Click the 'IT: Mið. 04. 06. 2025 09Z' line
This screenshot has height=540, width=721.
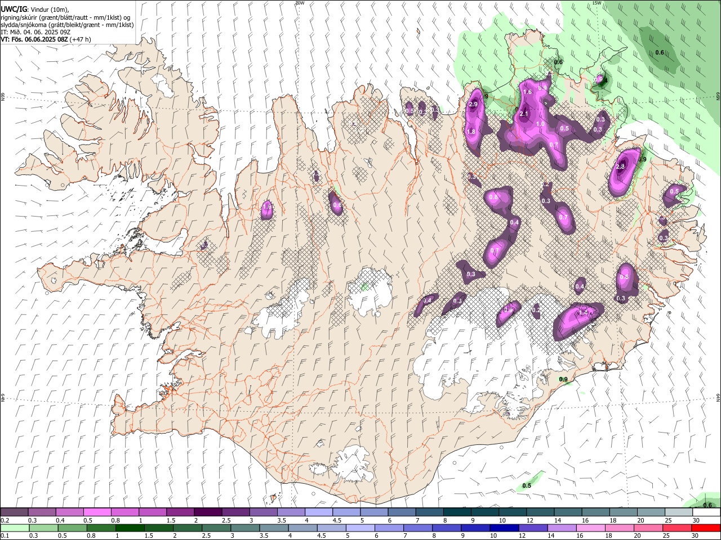pos(35,32)
